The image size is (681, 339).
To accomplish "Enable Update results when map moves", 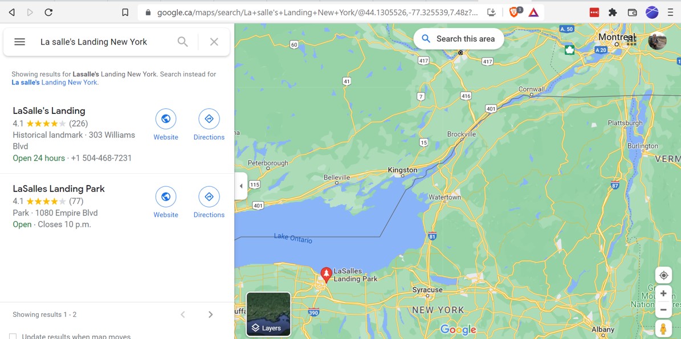I will point(13,337).
